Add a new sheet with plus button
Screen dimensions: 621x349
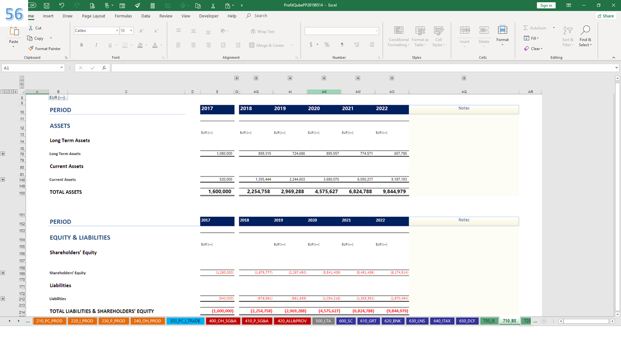coord(543,321)
